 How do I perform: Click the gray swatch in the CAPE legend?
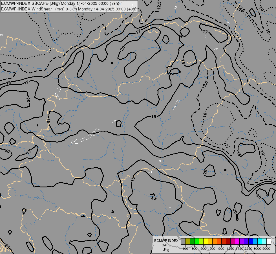[183, 242]
